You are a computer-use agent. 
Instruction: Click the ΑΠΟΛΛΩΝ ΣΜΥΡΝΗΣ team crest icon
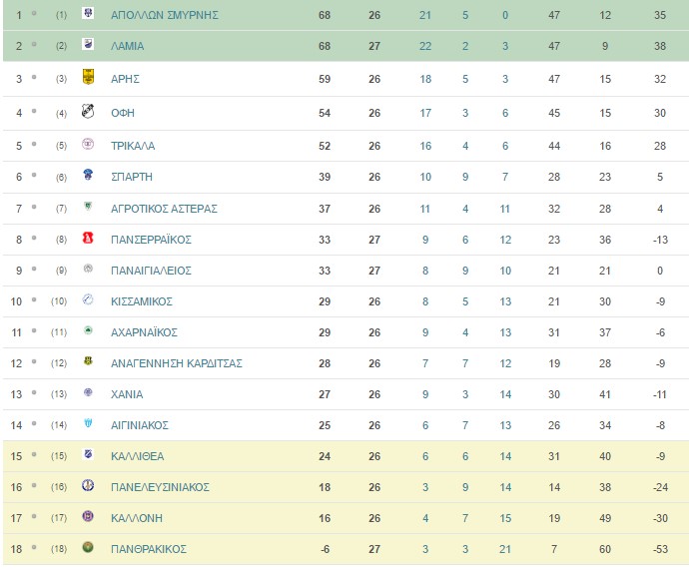tap(88, 13)
